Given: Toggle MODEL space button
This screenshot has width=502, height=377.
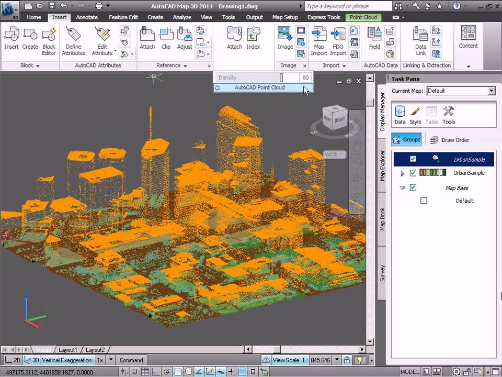Looking at the screenshot, I should click(x=409, y=372).
